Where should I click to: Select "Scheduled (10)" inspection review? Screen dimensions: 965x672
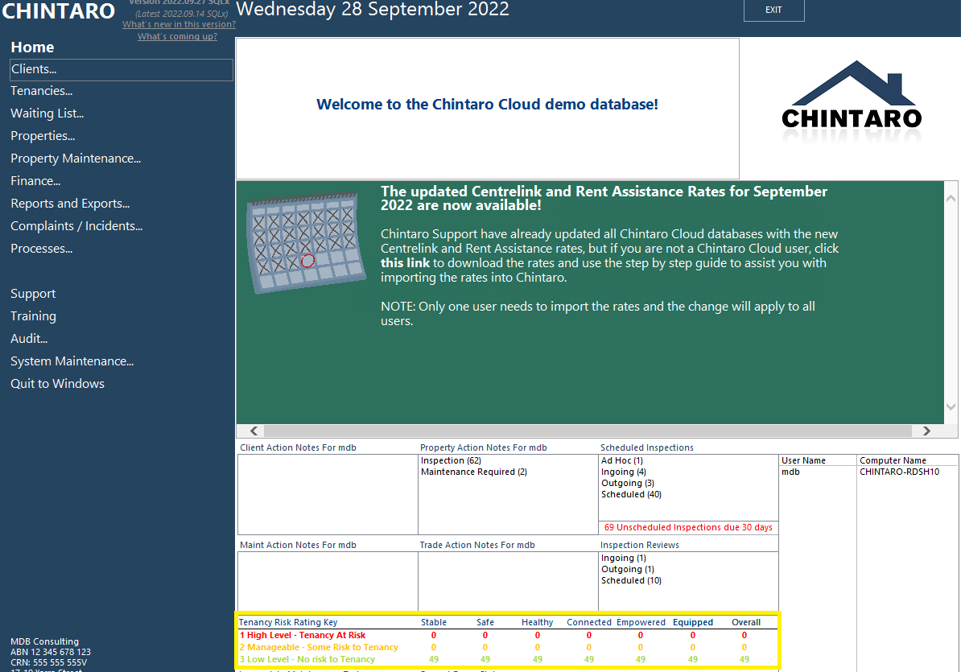[632, 580]
